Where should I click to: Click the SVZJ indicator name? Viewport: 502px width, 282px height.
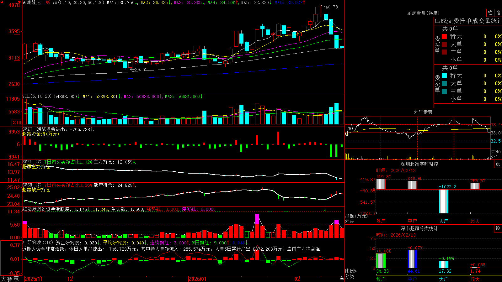click(27, 129)
